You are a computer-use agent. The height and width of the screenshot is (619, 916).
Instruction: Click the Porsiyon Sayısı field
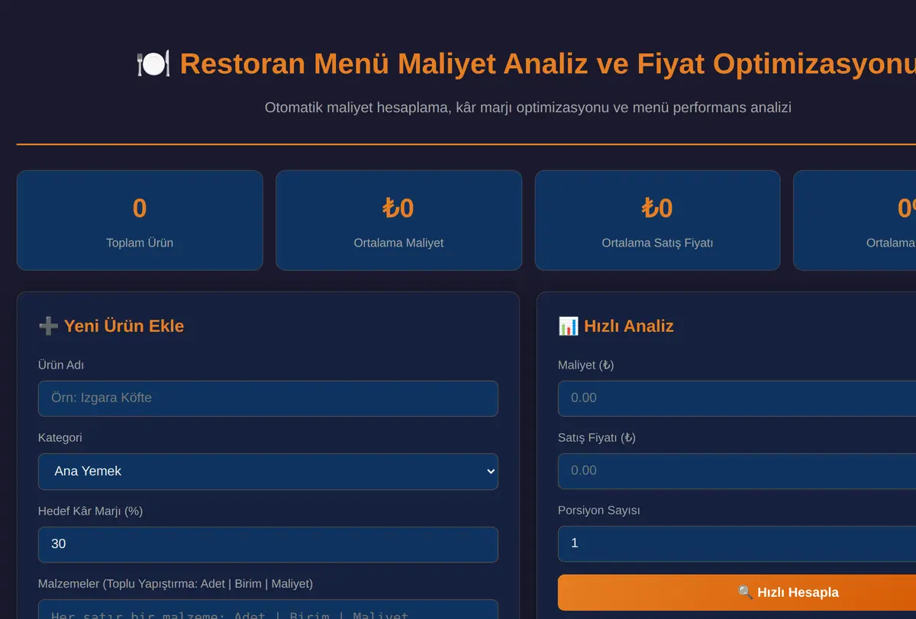pyautogui.click(x=737, y=543)
